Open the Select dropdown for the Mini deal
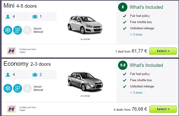The height and width of the screenshot is (116, 179). [163, 51]
